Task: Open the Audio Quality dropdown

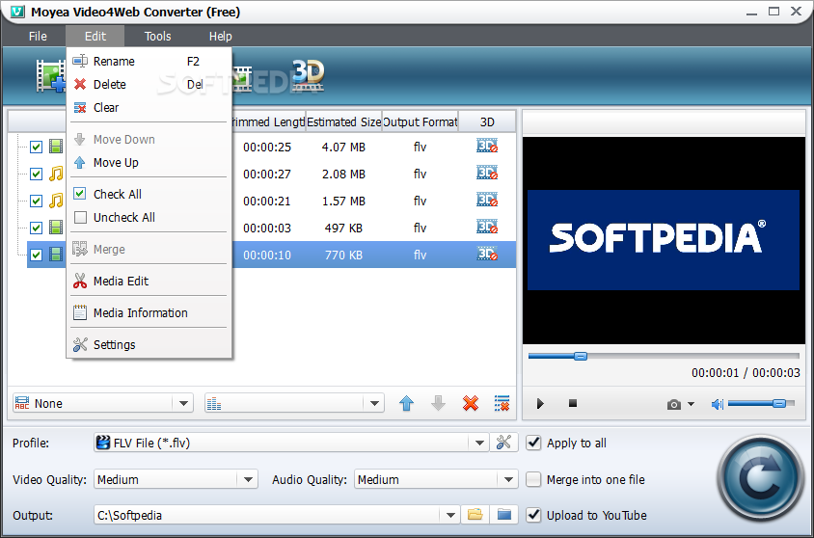Action: [x=508, y=479]
